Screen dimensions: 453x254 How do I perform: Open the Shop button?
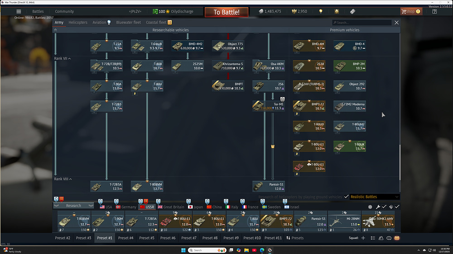pos(410,11)
